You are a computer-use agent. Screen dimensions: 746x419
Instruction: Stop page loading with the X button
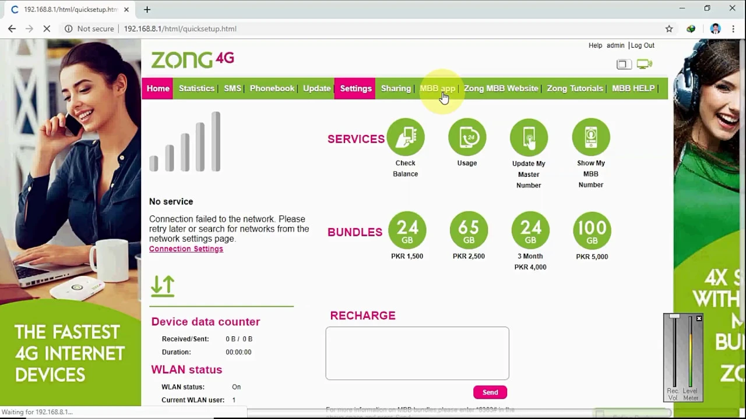click(x=47, y=29)
